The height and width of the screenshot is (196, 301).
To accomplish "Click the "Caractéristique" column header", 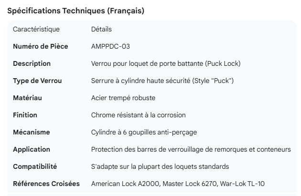I will click(x=36, y=30).
